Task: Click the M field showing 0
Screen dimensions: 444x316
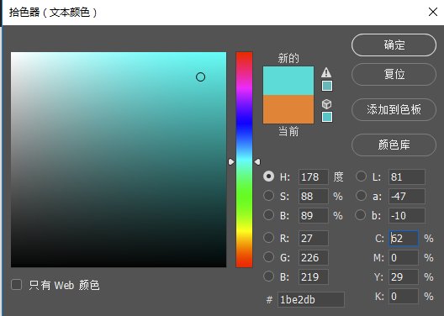Action: coord(404,258)
